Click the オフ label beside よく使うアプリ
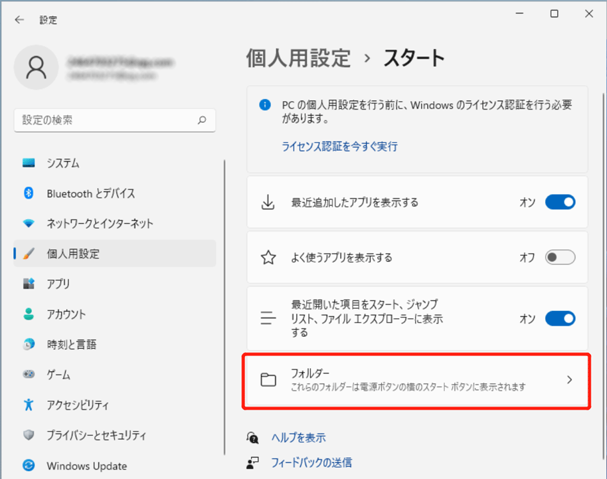 click(x=527, y=257)
